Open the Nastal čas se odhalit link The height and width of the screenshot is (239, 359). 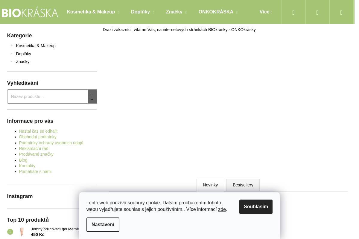click(x=38, y=131)
